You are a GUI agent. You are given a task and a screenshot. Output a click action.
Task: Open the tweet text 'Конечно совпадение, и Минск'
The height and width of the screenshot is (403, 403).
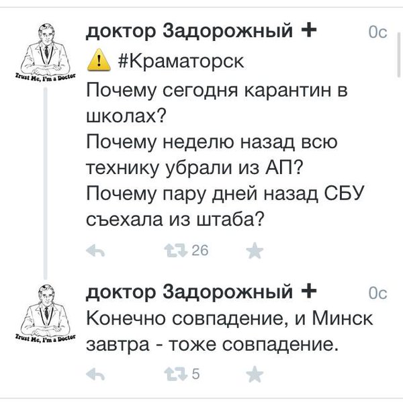tap(230, 318)
